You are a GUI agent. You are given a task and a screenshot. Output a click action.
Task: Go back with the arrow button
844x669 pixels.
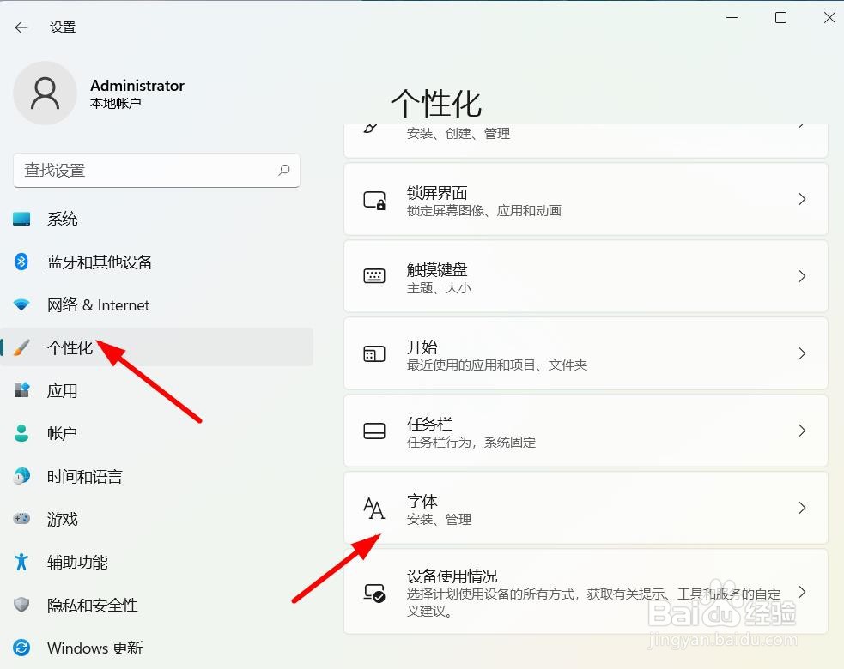(21, 27)
